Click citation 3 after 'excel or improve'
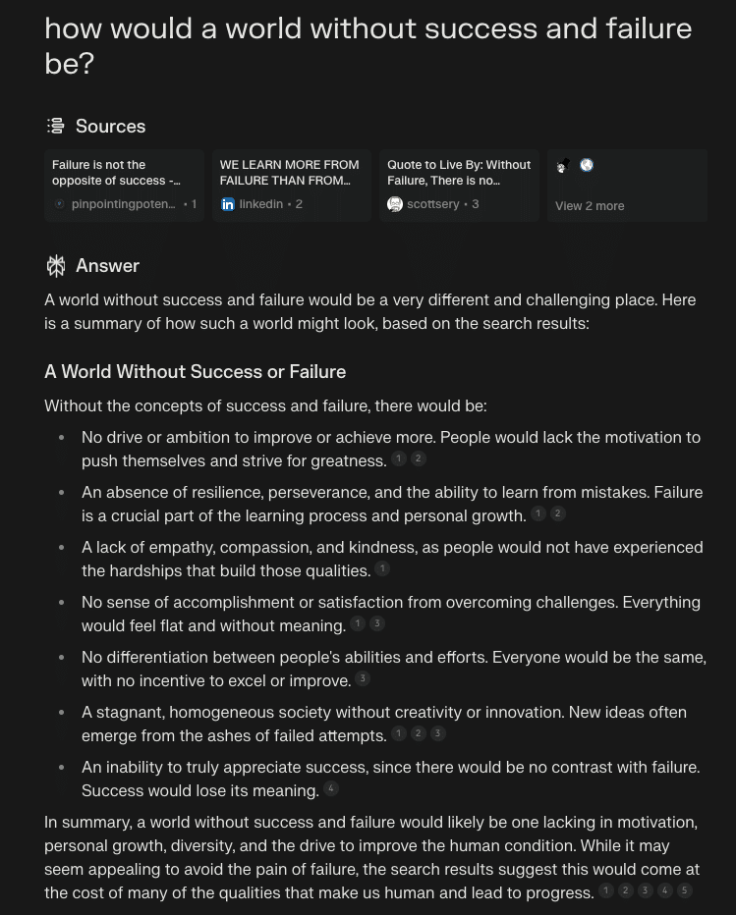 click(363, 678)
